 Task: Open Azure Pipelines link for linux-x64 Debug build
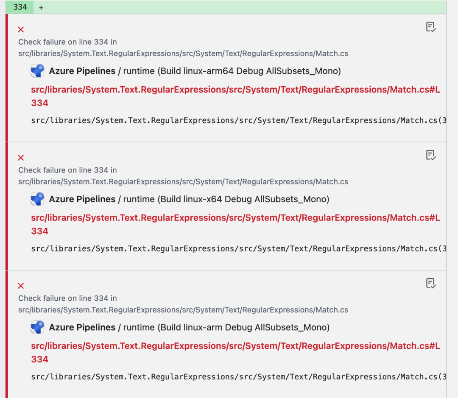[82, 199]
